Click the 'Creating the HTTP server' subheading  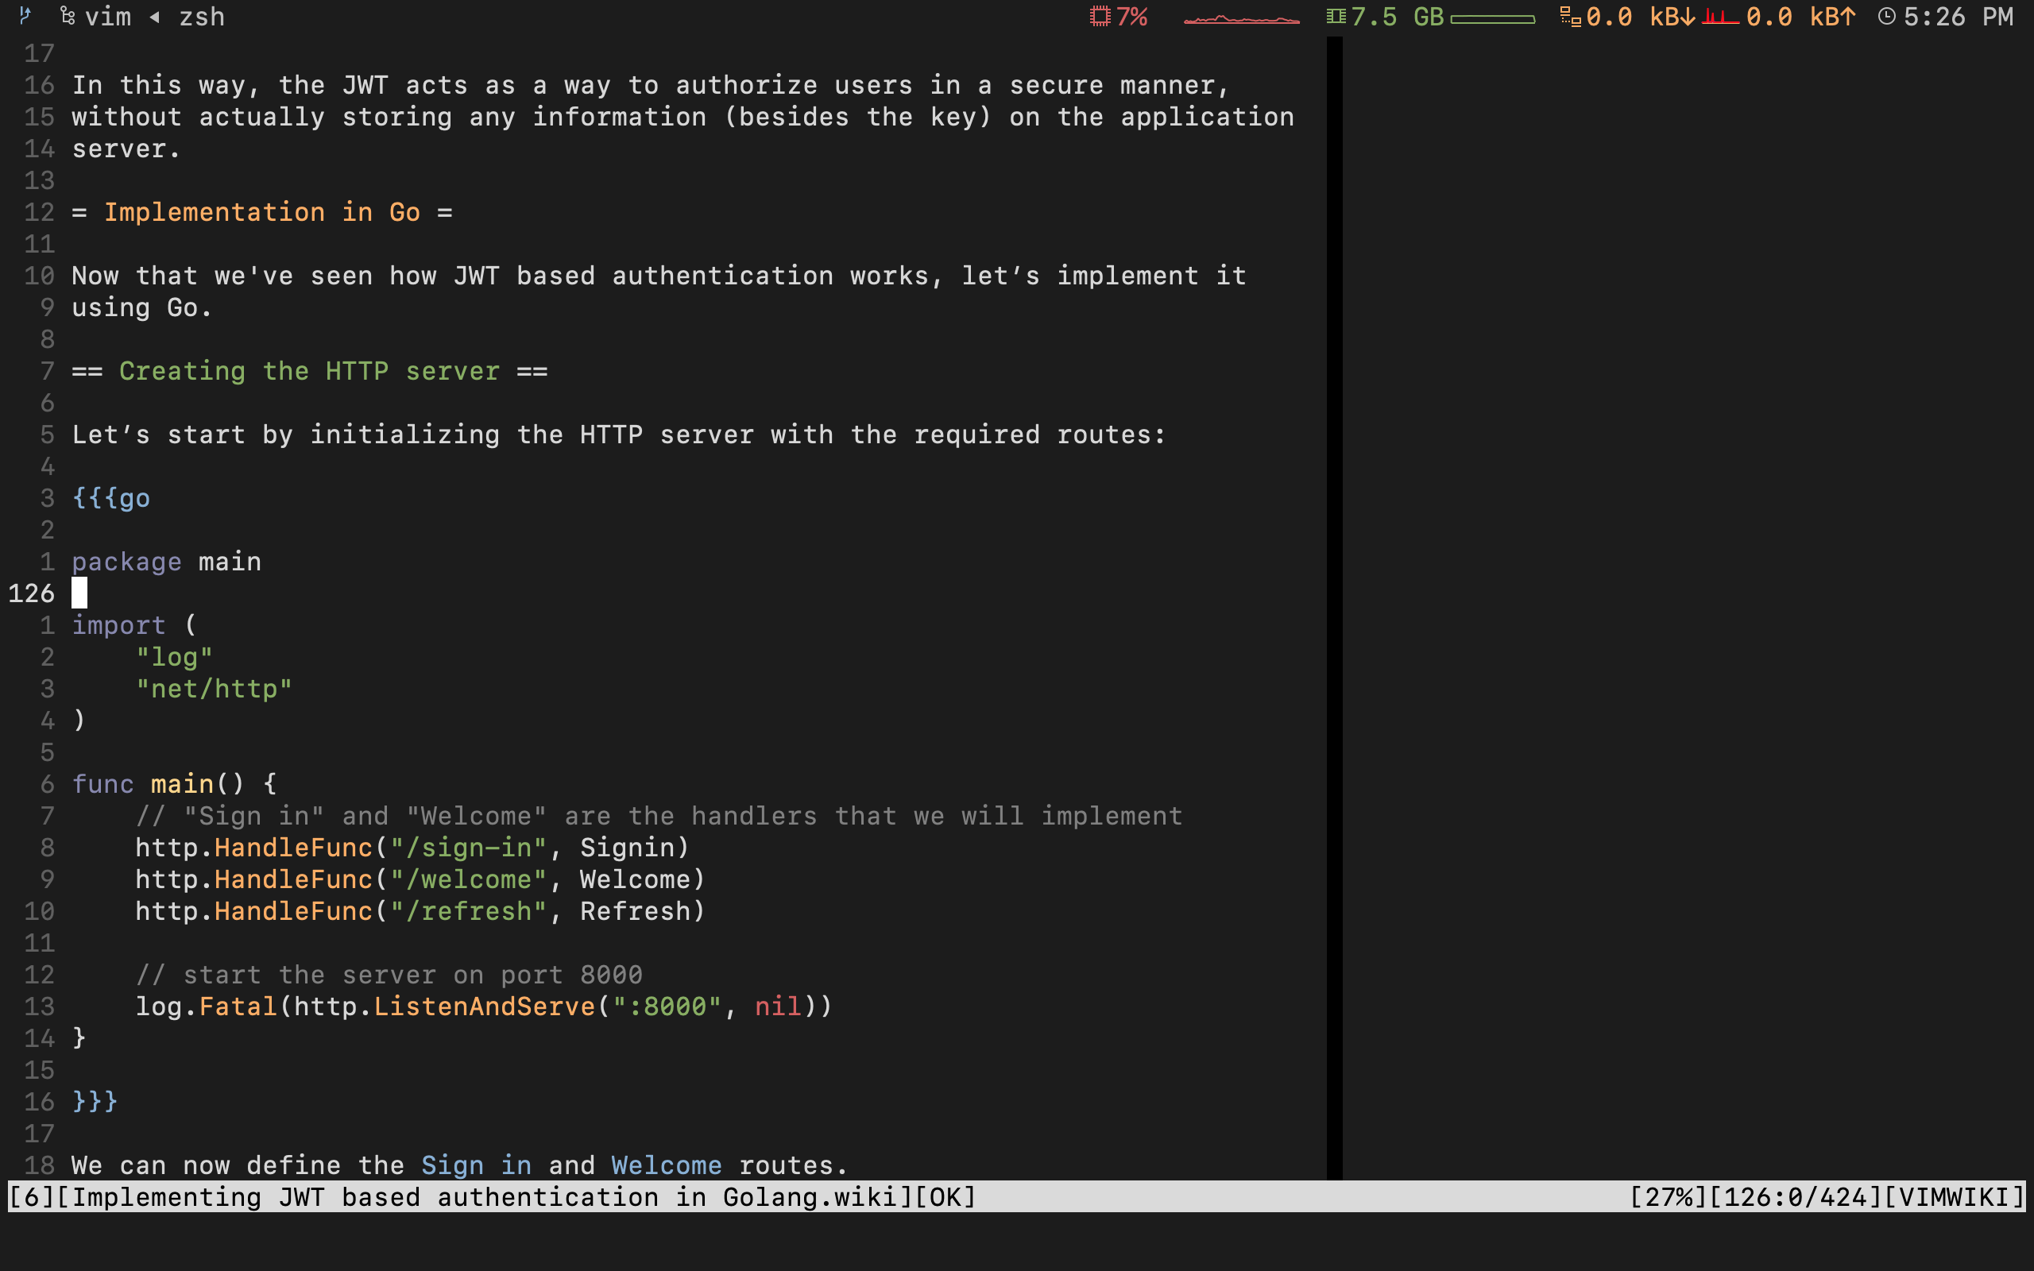point(309,371)
